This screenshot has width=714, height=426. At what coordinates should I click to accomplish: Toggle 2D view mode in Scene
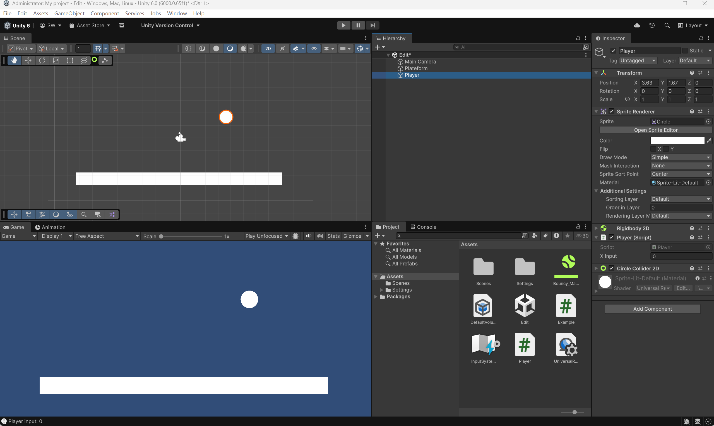tap(268, 48)
